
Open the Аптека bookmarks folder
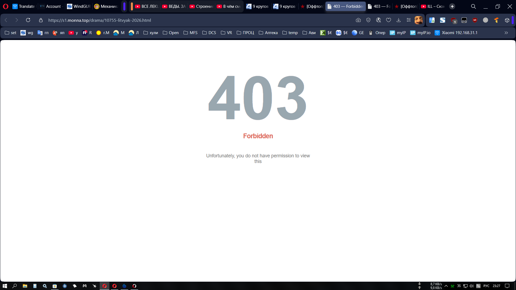[x=268, y=33]
